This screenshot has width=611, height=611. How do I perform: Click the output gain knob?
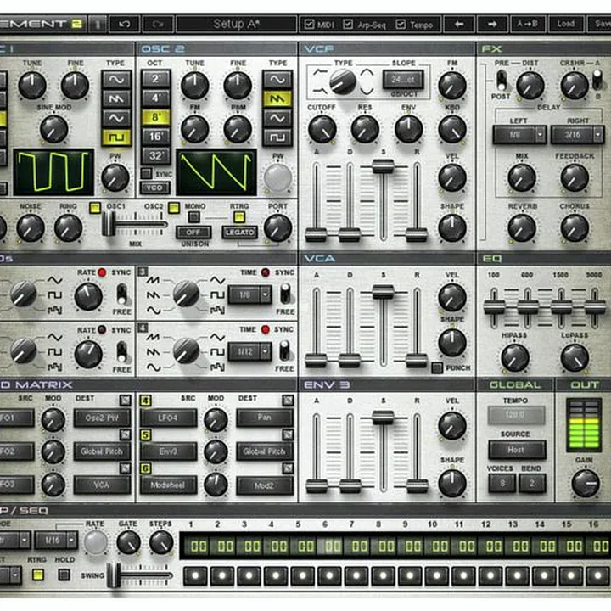586,483
